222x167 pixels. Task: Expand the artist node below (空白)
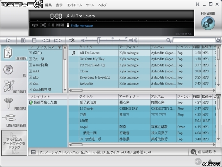click(30, 59)
